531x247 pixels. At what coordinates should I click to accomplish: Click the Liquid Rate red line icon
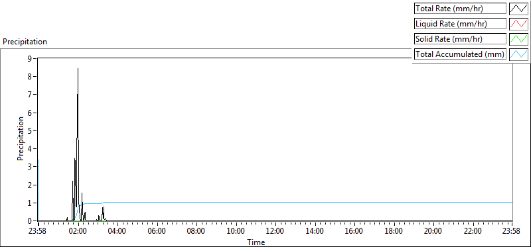pos(518,24)
